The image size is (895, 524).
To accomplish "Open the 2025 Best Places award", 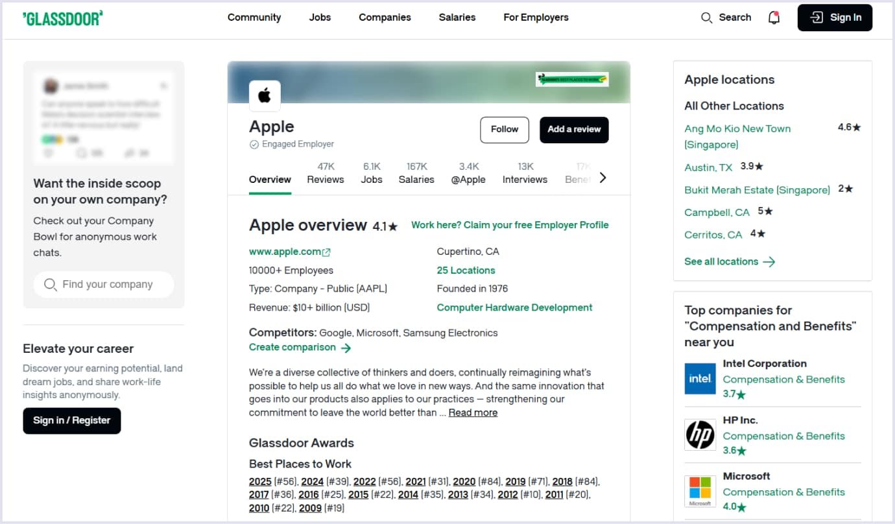I will click(x=260, y=482).
